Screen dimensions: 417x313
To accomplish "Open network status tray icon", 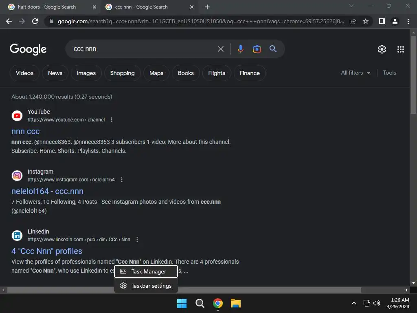I will click(x=367, y=303).
